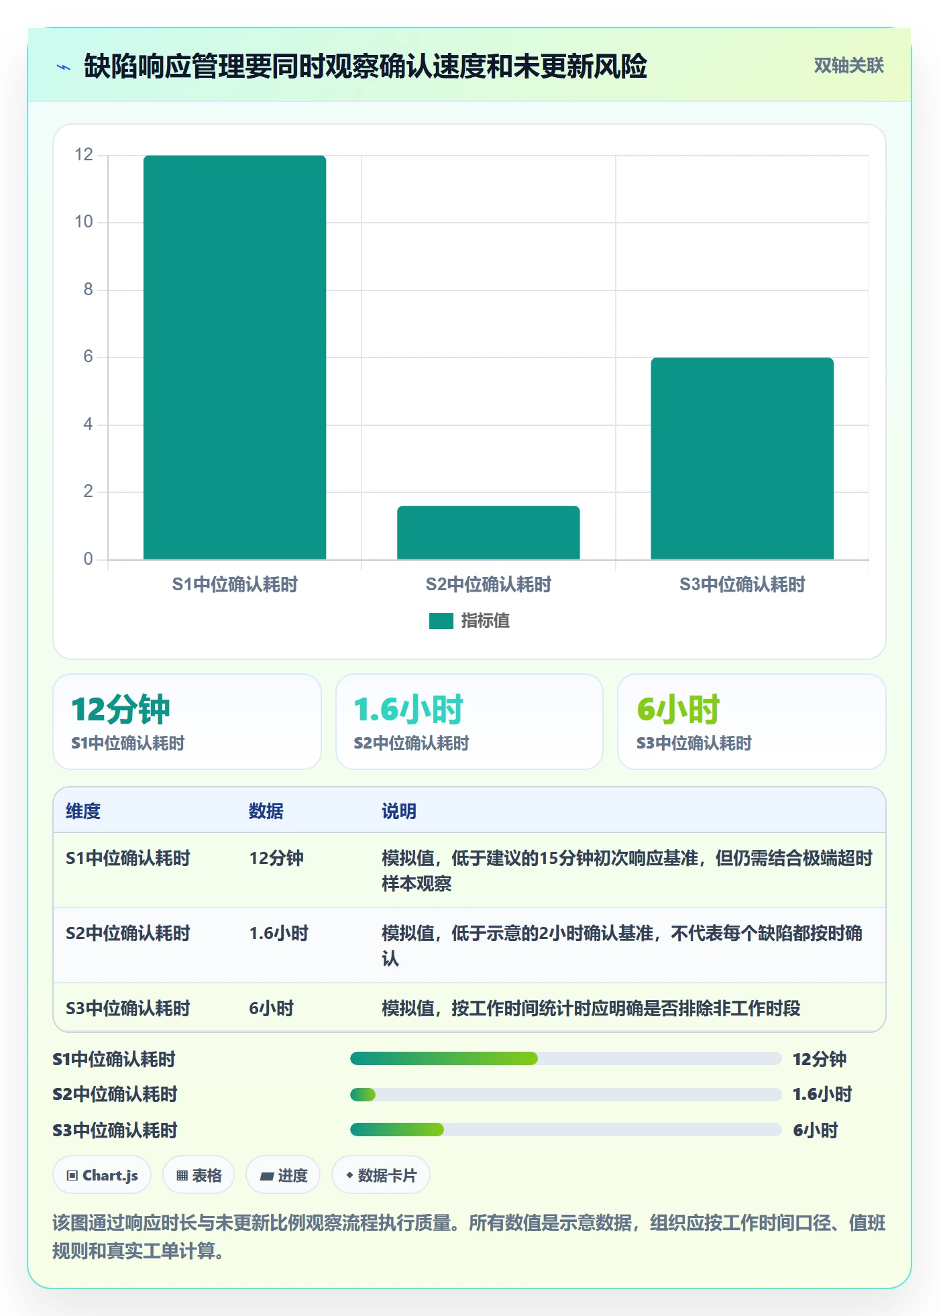Select the S3中位确认耗时 table row label
The image size is (939, 1316).
pos(128,1009)
